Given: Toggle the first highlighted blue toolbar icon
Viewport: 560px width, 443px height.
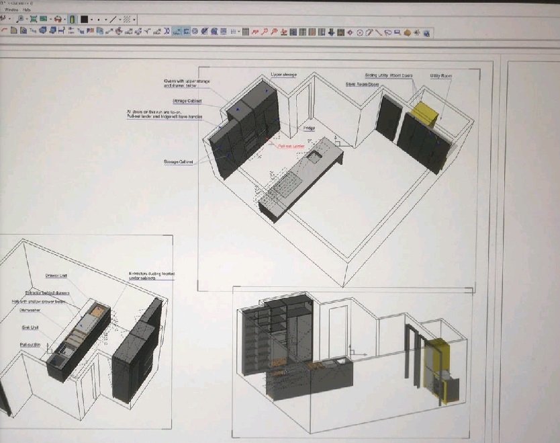Looking at the screenshot, I should (x=177, y=32).
